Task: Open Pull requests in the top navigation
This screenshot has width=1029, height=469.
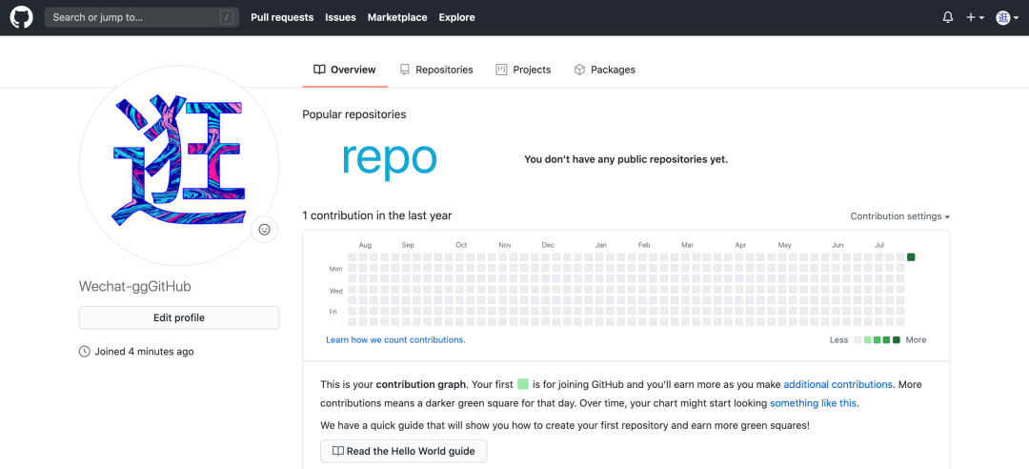Action: coord(282,17)
